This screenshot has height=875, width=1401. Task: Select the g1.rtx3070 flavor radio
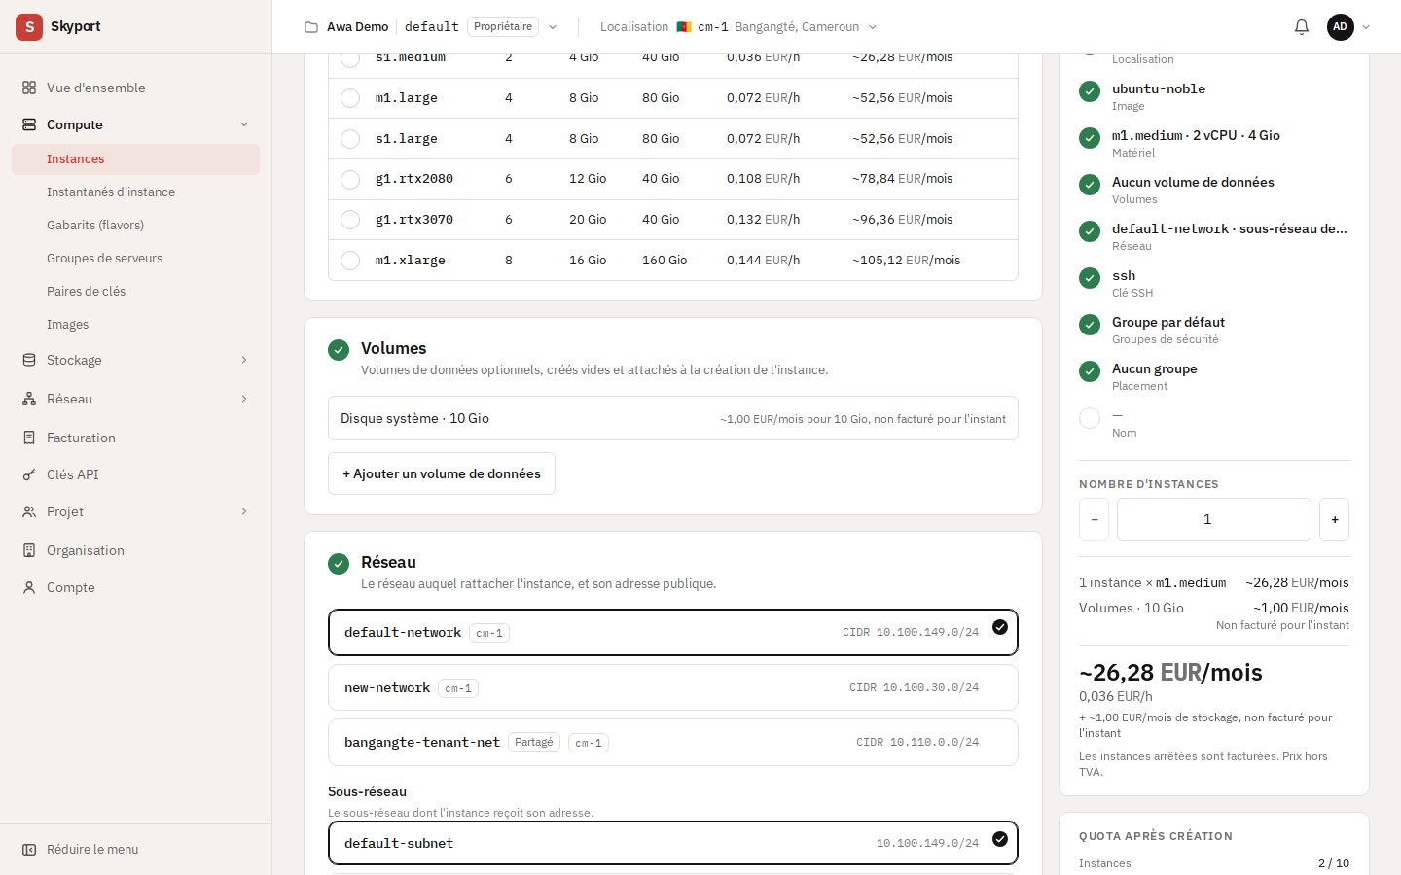click(x=350, y=220)
